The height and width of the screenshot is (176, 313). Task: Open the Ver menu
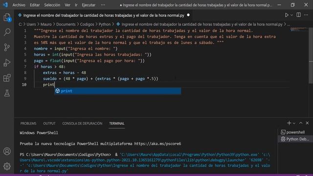pyautogui.click(x=67, y=5)
